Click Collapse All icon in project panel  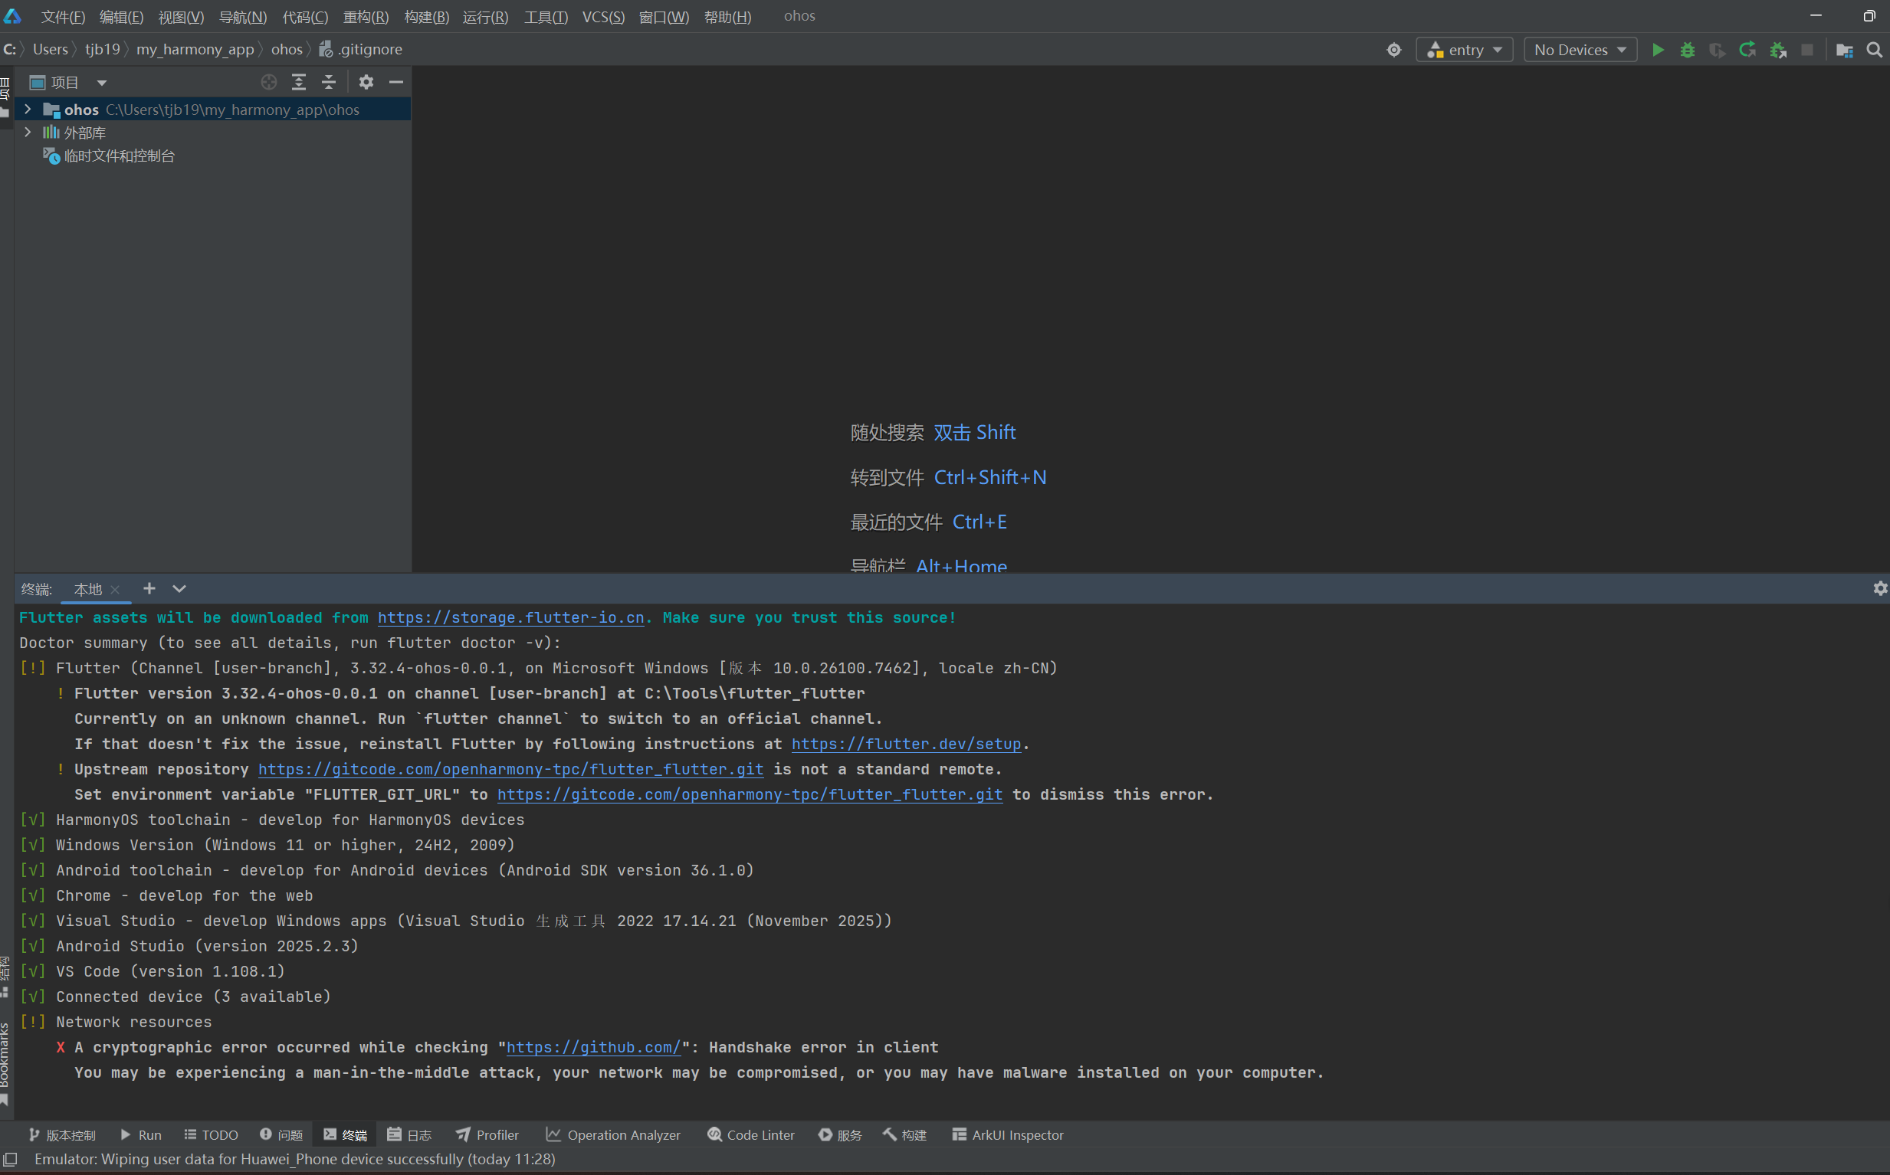329,83
